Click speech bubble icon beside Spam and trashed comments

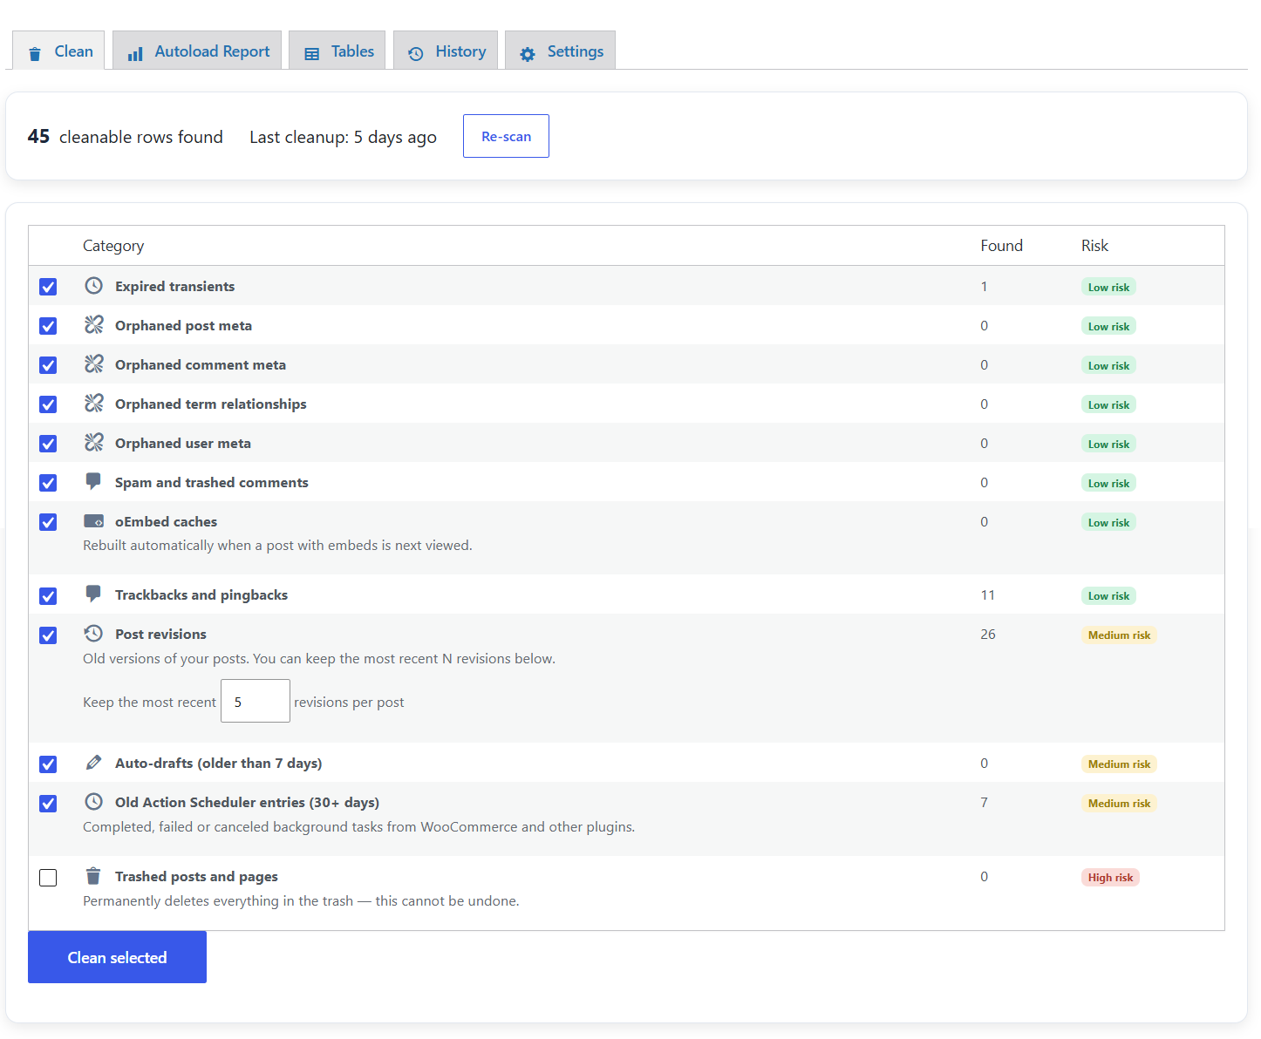(x=93, y=481)
